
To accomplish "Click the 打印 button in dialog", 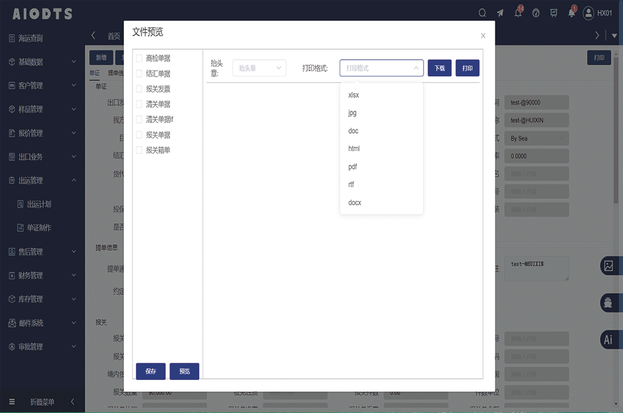I will pos(467,68).
